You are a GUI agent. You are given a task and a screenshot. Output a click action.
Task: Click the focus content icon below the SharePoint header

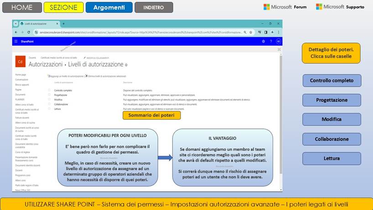279,49
